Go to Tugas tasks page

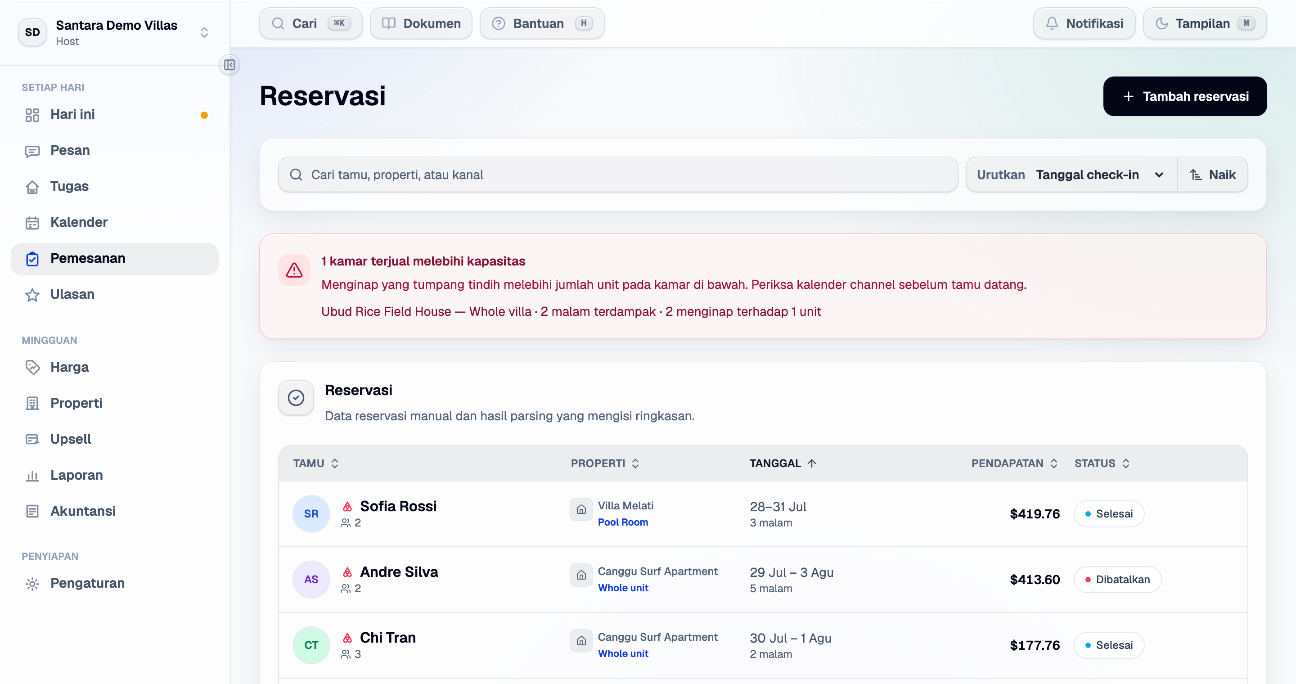click(x=115, y=187)
